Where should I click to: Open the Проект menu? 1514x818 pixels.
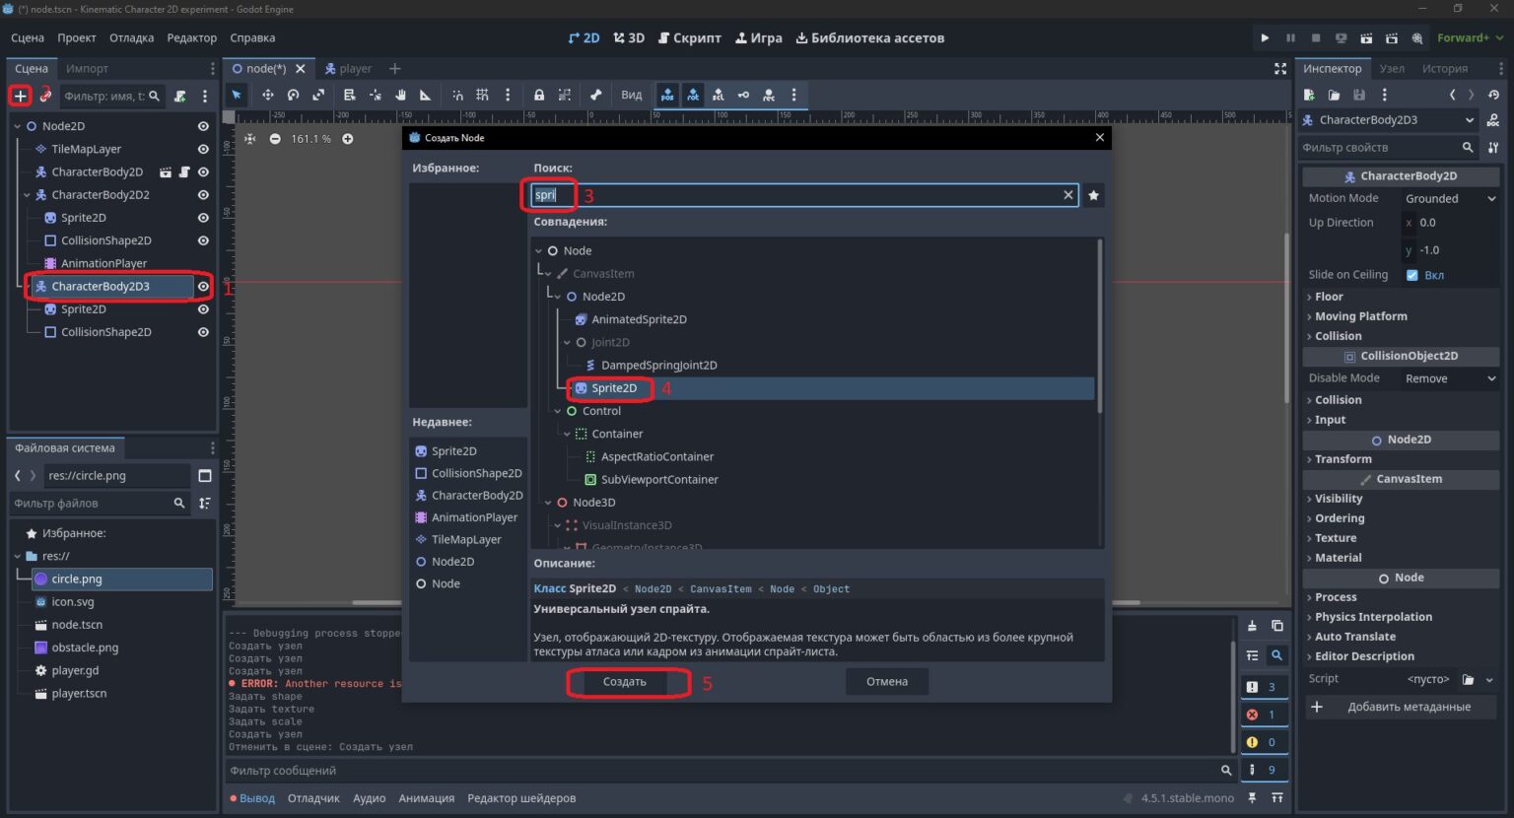(x=77, y=38)
